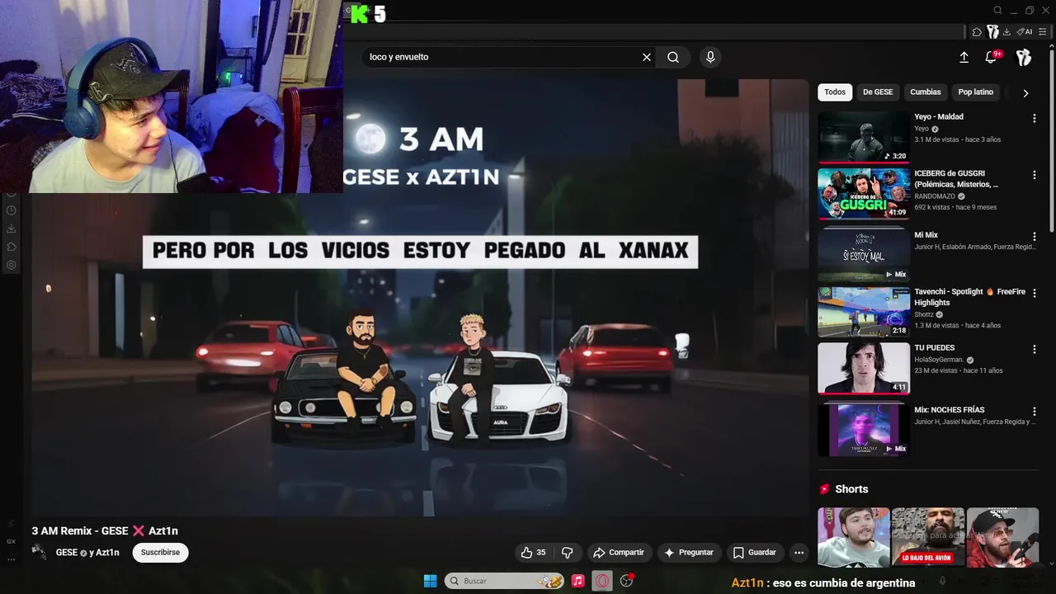
Task: Click the Shorts section heading
Action: (851, 489)
